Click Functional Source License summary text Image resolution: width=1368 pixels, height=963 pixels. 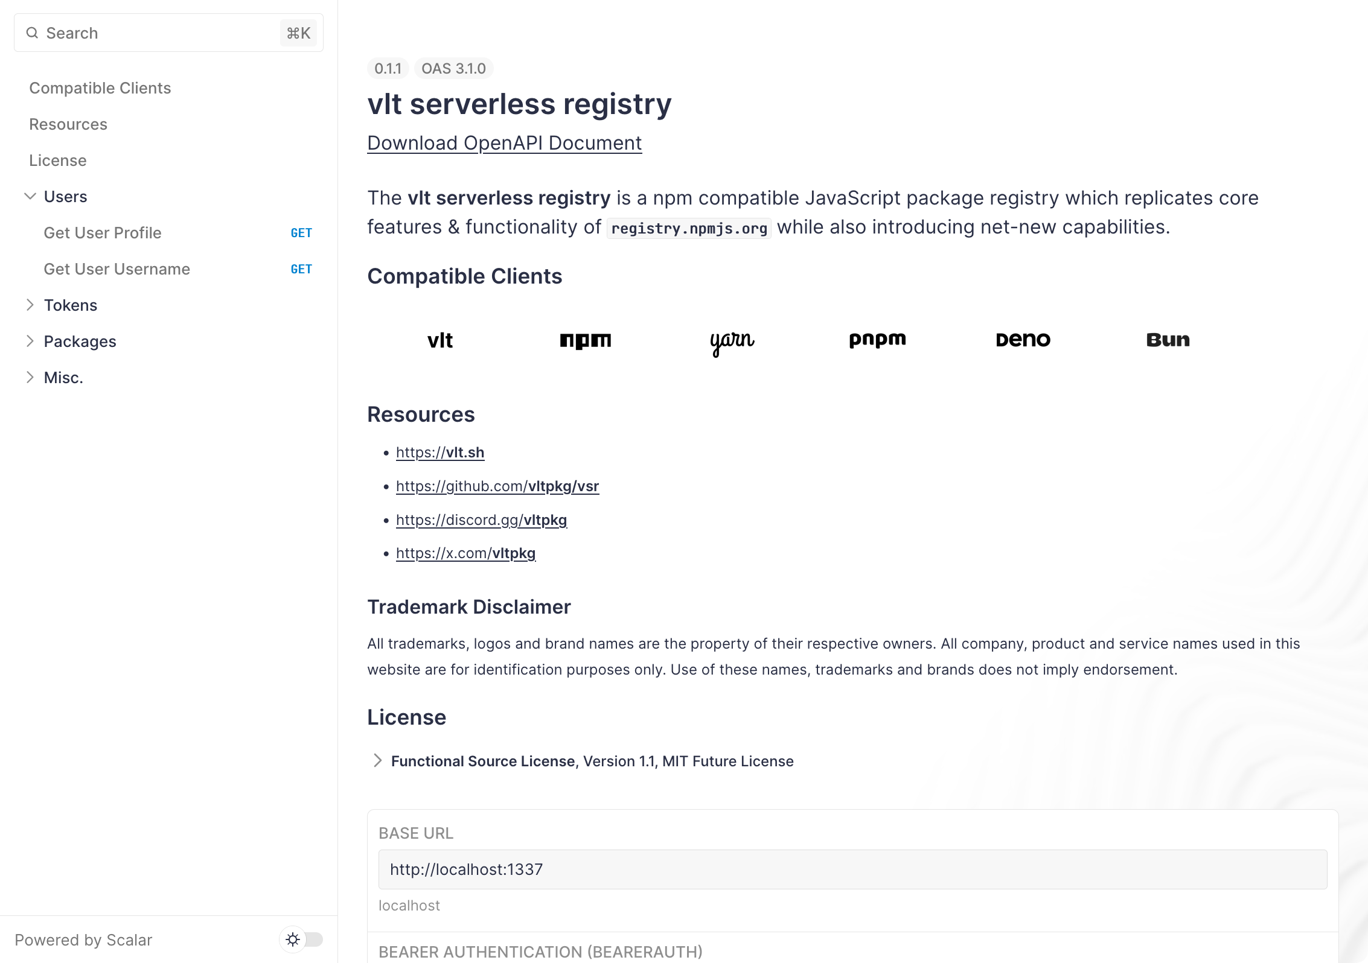[x=592, y=761]
